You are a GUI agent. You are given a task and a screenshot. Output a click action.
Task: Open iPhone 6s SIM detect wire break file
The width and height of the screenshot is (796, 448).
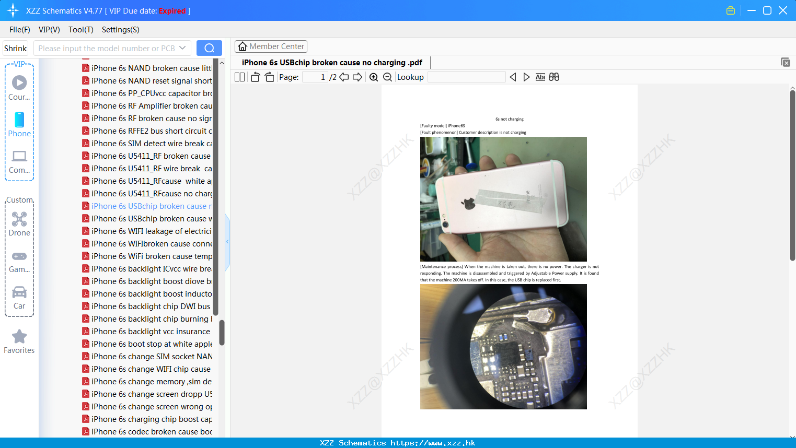click(x=147, y=144)
